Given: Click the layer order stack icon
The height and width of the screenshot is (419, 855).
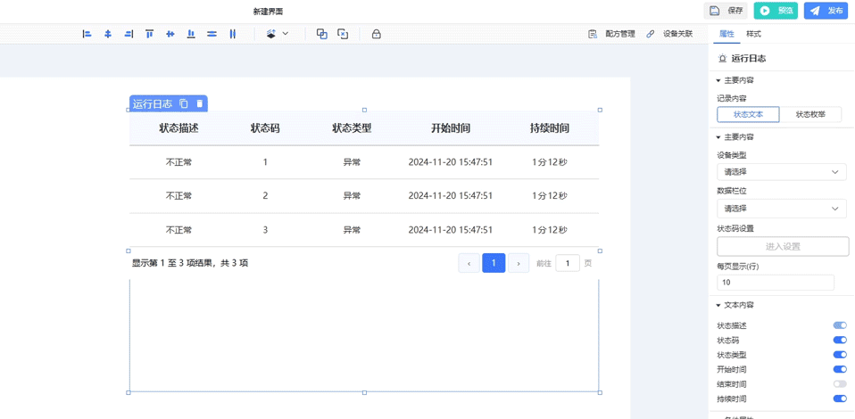Looking at the screenshot, I should click(x=271, y=34).
